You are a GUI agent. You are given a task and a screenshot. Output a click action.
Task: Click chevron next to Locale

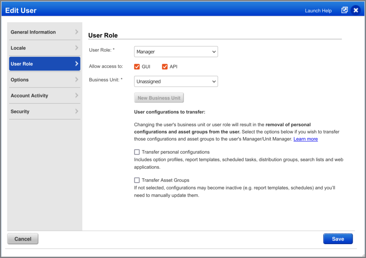[x=76, y=48]
